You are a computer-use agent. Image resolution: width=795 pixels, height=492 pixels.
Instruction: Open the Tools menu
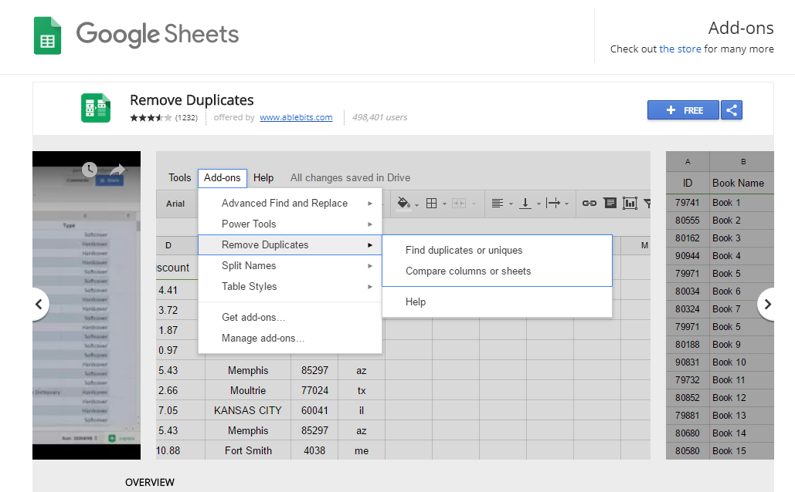click(179, 177)
